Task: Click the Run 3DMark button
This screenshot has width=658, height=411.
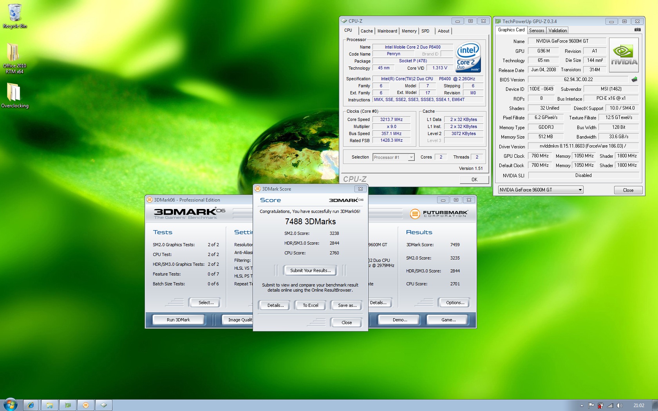Action: pos(178,320)
